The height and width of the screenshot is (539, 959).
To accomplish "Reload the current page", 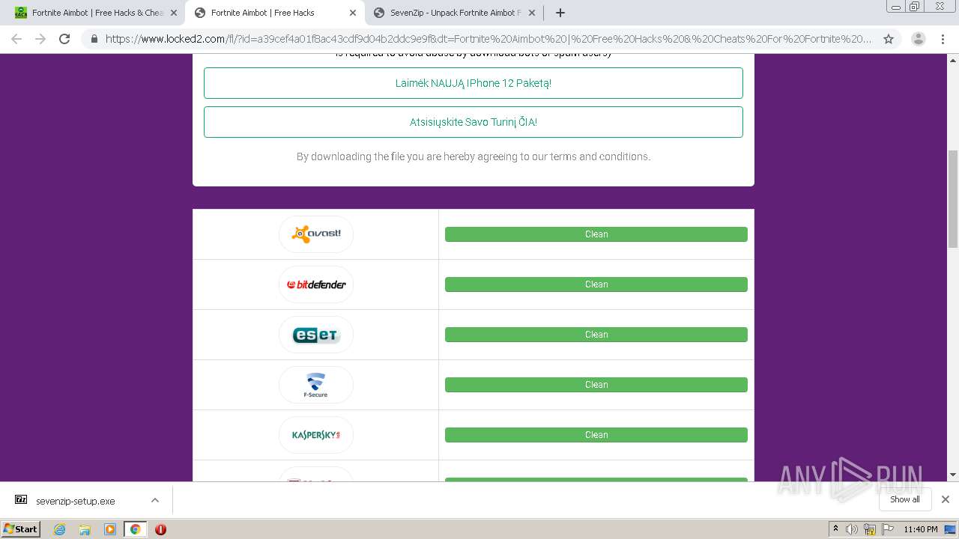I will pos(64,39).
